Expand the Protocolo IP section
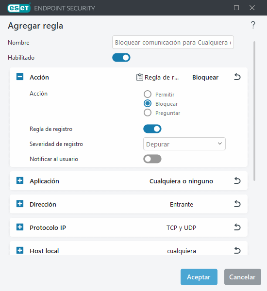The height and width of the screenshot is (291, 267). point(20,227)
